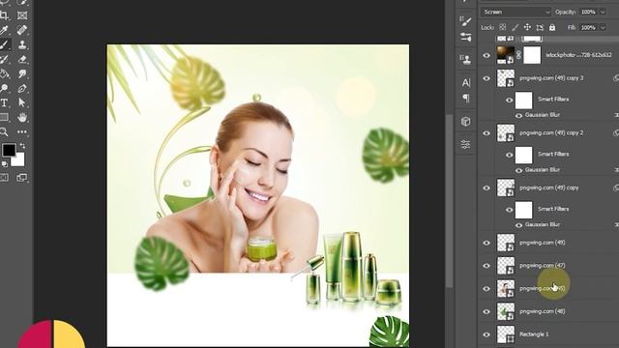Toggle prevent artboard auto-nesting lock
The image size is (619, 348).
[x=540, y=27]
